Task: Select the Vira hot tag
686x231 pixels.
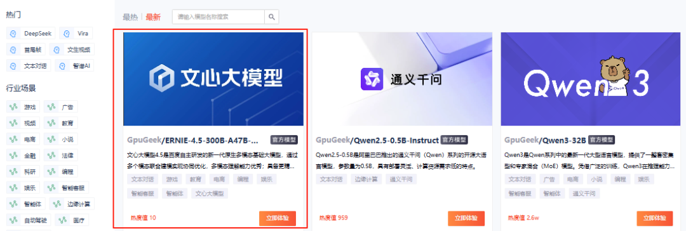Action: pos(76,33)
